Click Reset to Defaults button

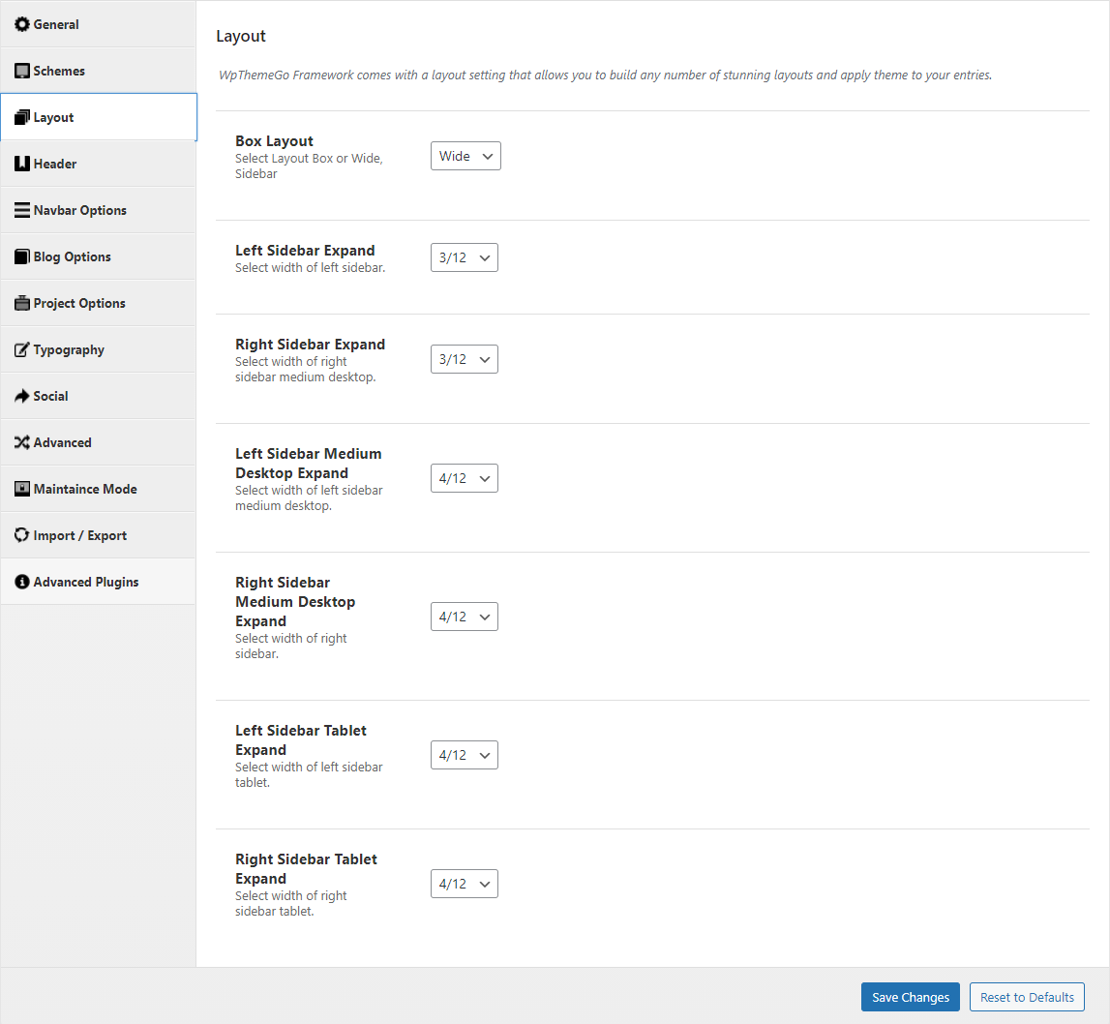coord(1027,997)
